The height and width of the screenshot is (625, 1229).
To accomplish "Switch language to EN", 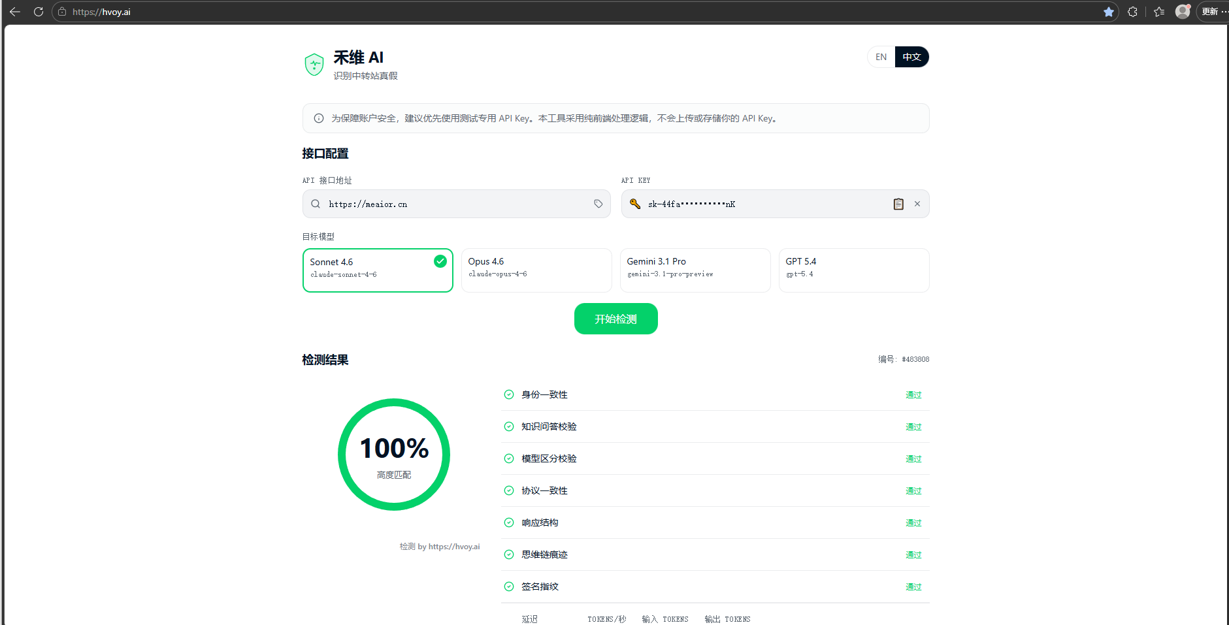I will 881,57.
